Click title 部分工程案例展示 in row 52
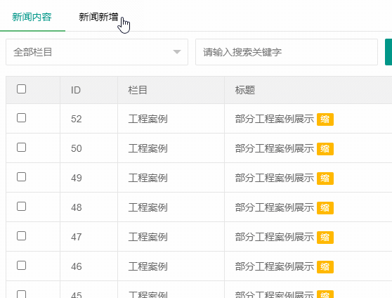Viewport: 392px width, 298px height. tap(274, 119)
